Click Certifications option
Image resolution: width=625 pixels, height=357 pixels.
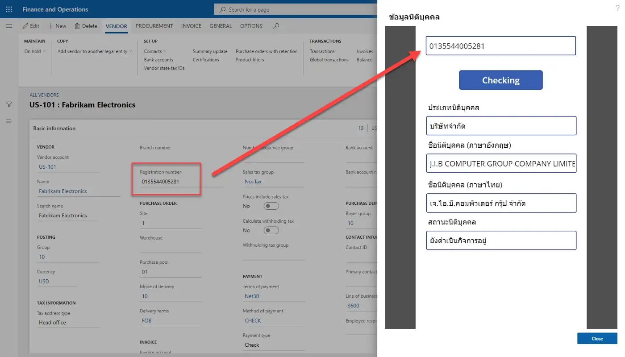[x=206, y=60]
